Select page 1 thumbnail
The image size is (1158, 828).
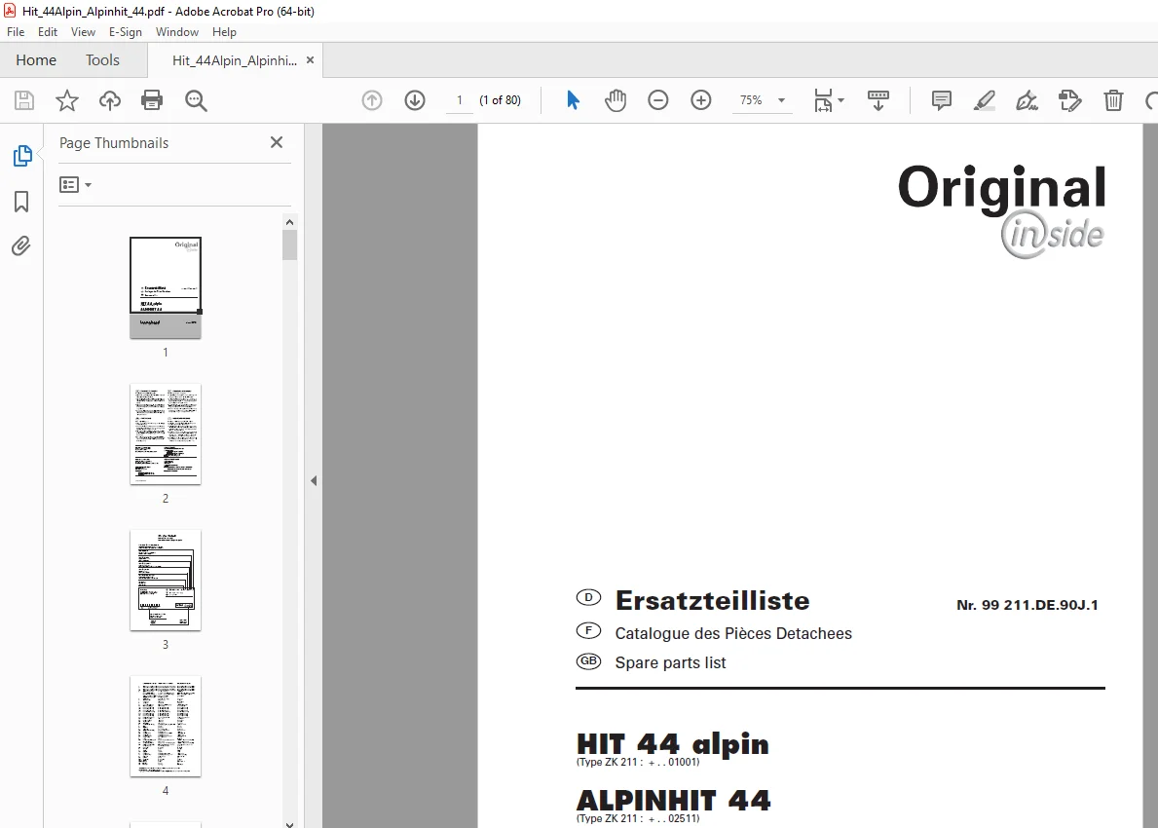point(166,287)
